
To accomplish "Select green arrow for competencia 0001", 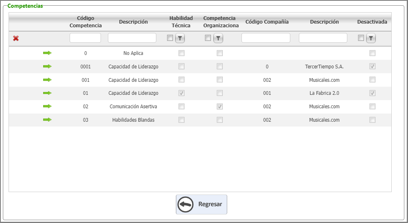I will pos(47,67).
